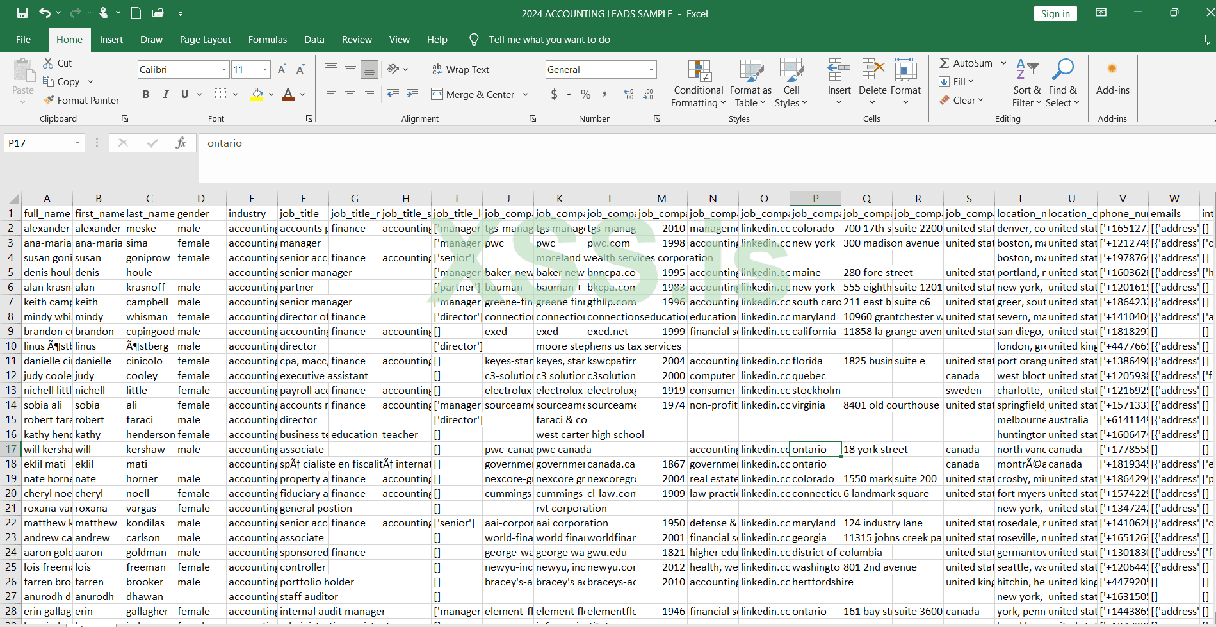Switch to the Formulas ribbon tab

click(267, 40)
